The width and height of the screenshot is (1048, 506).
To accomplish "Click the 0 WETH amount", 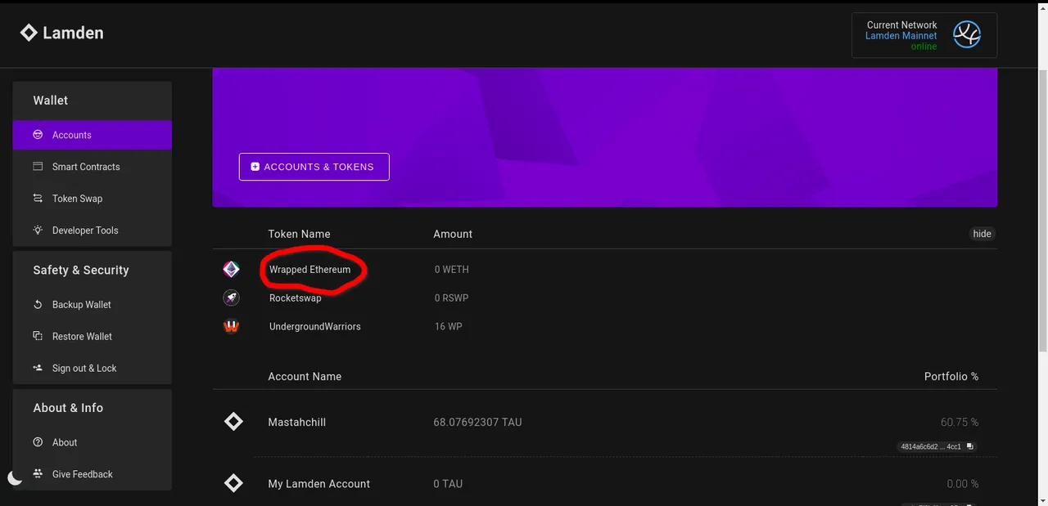I will [x=452, y=270].
